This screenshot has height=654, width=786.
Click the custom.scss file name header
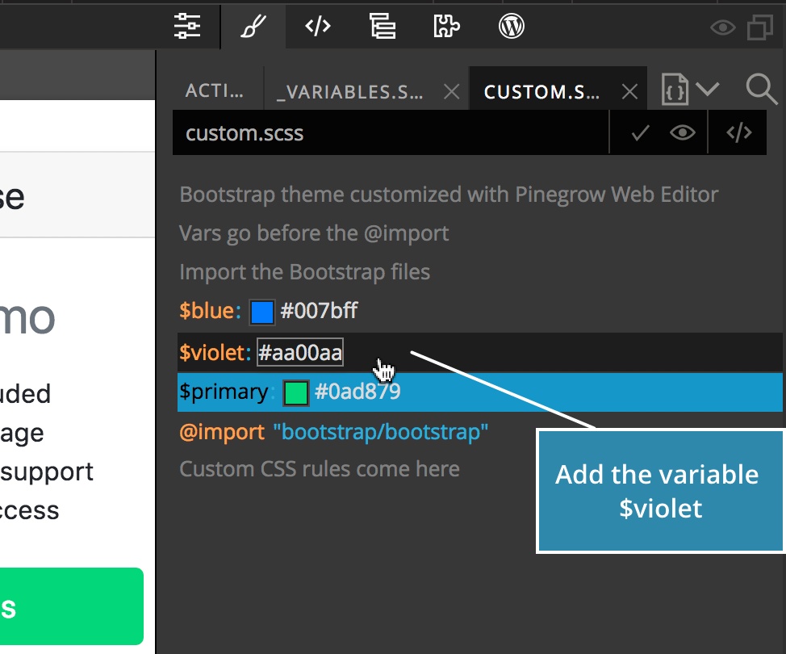tap(245, 133)
